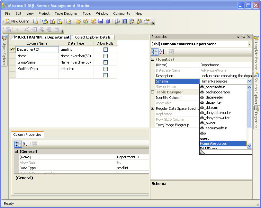Click the New Query toolbar button

coord(17,21)
